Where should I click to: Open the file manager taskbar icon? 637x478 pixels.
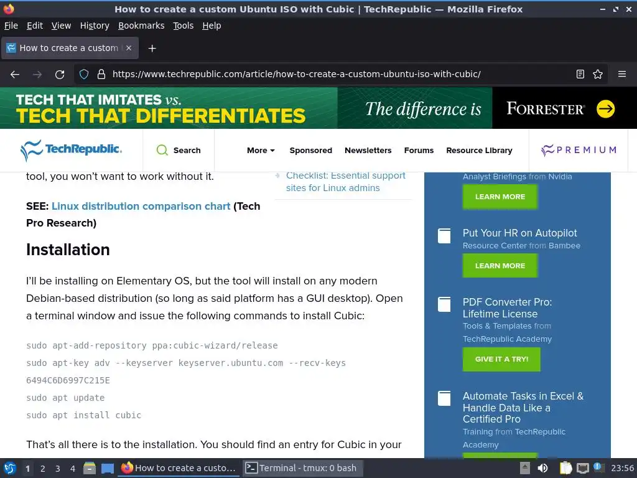[x=90, y=468]
